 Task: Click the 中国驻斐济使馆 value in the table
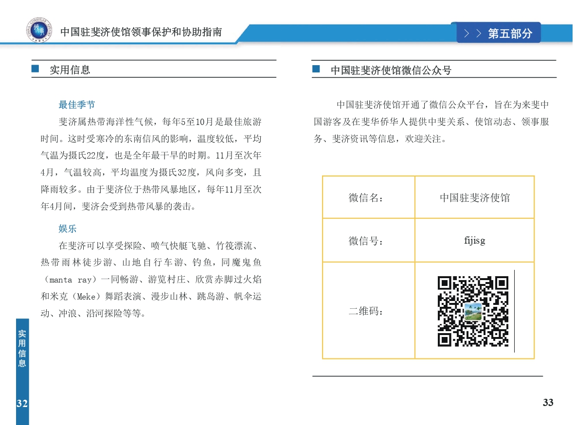[x=474, y=198]
